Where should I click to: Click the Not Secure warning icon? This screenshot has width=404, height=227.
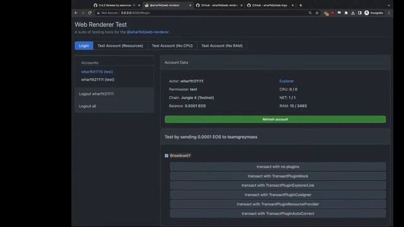point(98,13)
